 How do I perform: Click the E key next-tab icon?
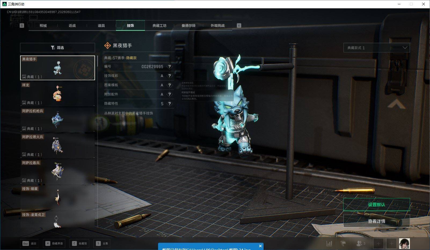click(239, 25)
